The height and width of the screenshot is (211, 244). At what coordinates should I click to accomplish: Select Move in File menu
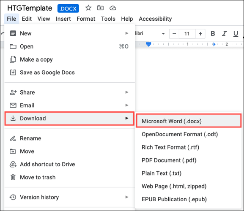coord(69,151)
